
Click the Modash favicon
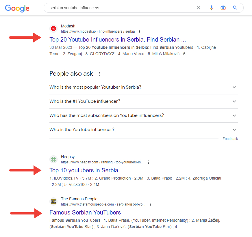(53, 29)
